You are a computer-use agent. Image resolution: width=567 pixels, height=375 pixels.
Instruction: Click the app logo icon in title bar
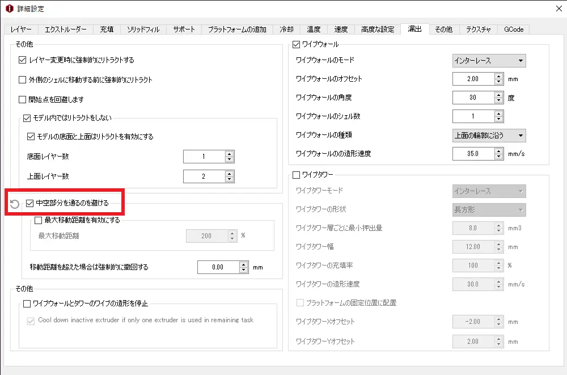point(9,9)
